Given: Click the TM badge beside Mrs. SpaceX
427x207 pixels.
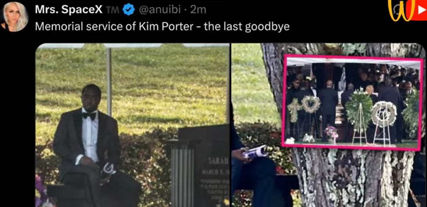Looking at the screenshot, I should click(x=112, y=10).
